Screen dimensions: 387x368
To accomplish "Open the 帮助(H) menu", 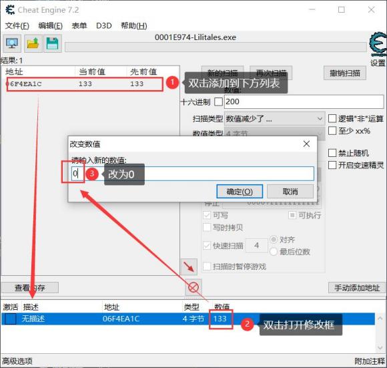I will (x=133, y=25).
